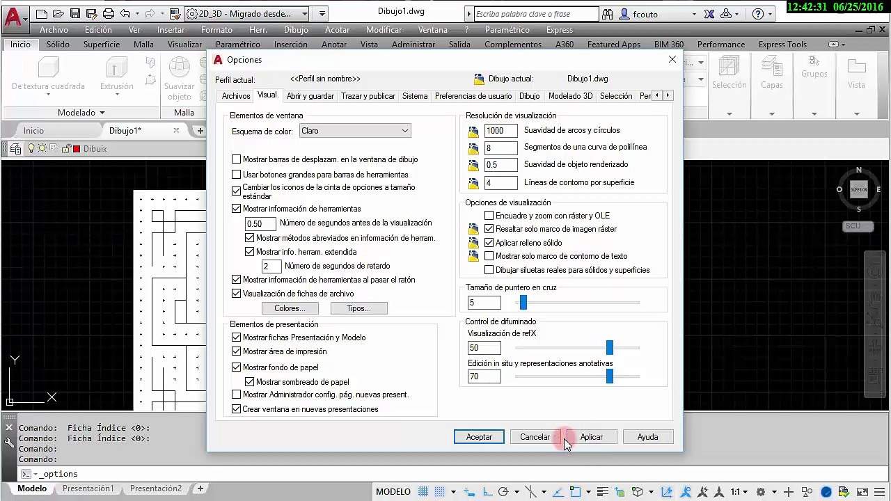The height and width of the screenshot is (501, 891).
Task: Click Suavidad de arcos y círculos field
Action: pyautogui.click(x=501, y=131)
